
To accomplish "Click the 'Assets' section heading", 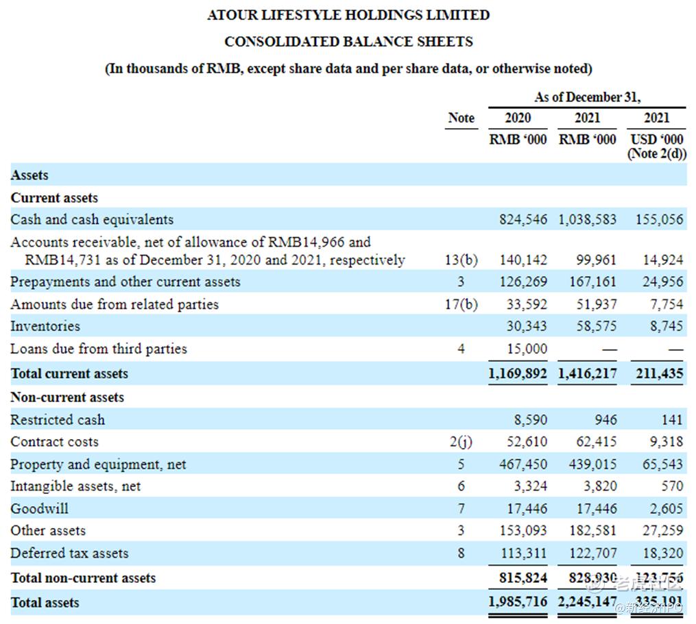I will click(x=29, y=175).
